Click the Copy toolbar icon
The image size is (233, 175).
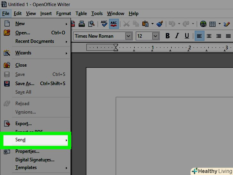click(136, 24)
